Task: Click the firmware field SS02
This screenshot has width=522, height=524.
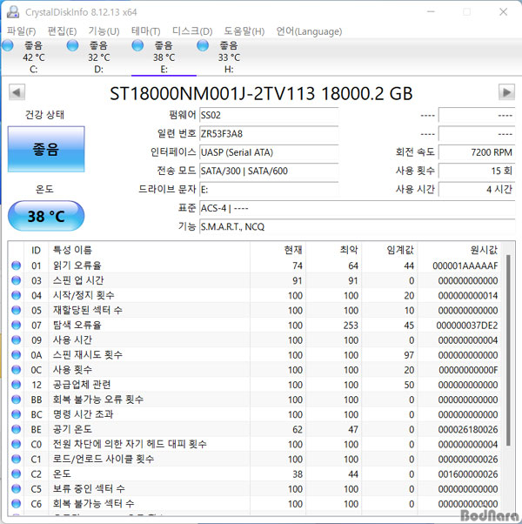Action: [269, 115]
